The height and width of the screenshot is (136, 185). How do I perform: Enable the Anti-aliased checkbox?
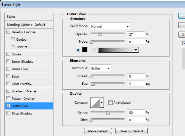[110, 102]
